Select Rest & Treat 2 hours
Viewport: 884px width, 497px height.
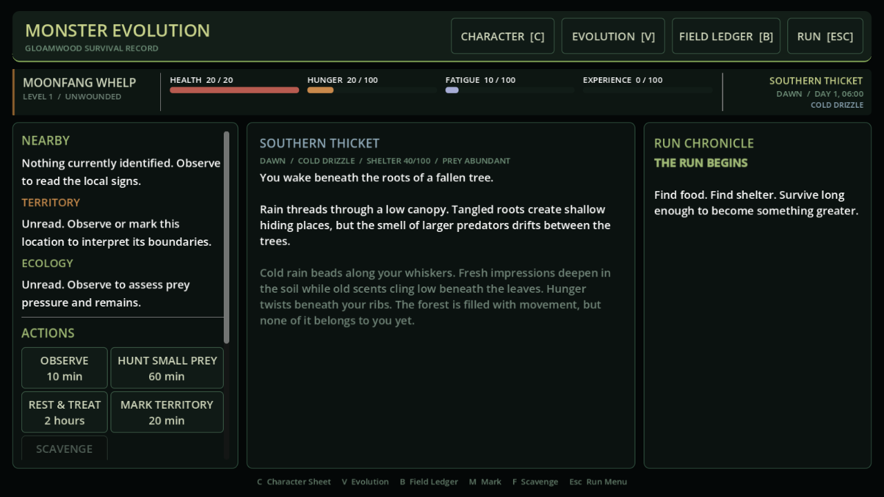(64, 412)
